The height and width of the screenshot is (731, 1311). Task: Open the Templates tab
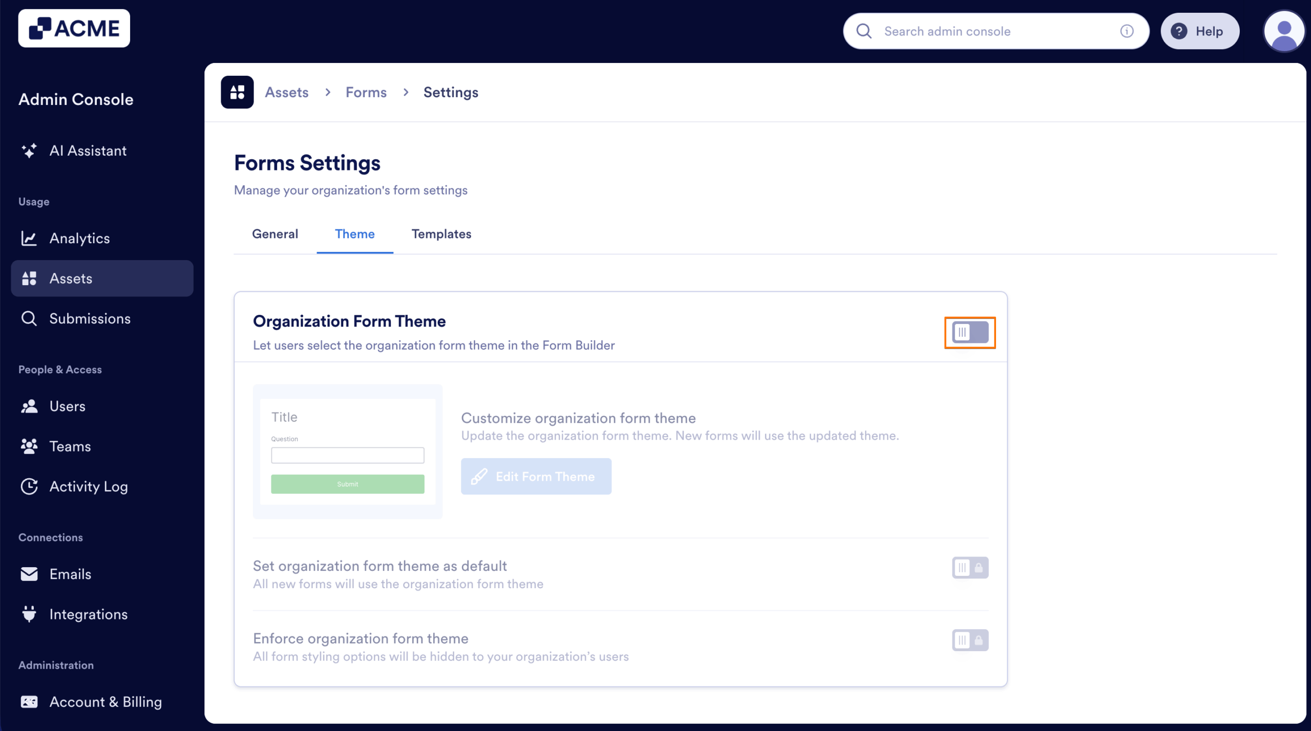click(x=441, y=234)
